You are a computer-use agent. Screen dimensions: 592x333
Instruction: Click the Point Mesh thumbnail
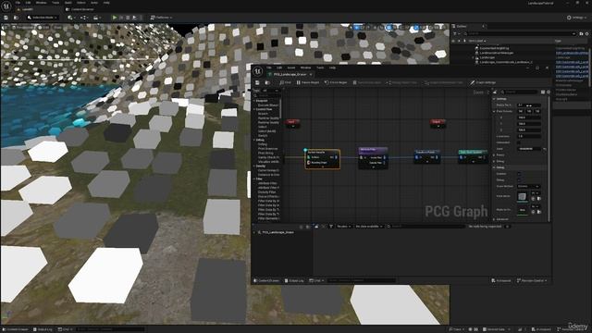tap(522, 196)
